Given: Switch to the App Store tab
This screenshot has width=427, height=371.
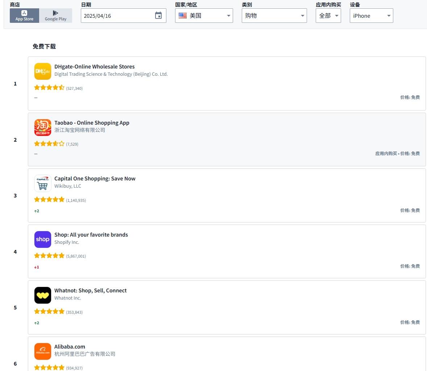Looking at the screenshot, I should (24, 16).
